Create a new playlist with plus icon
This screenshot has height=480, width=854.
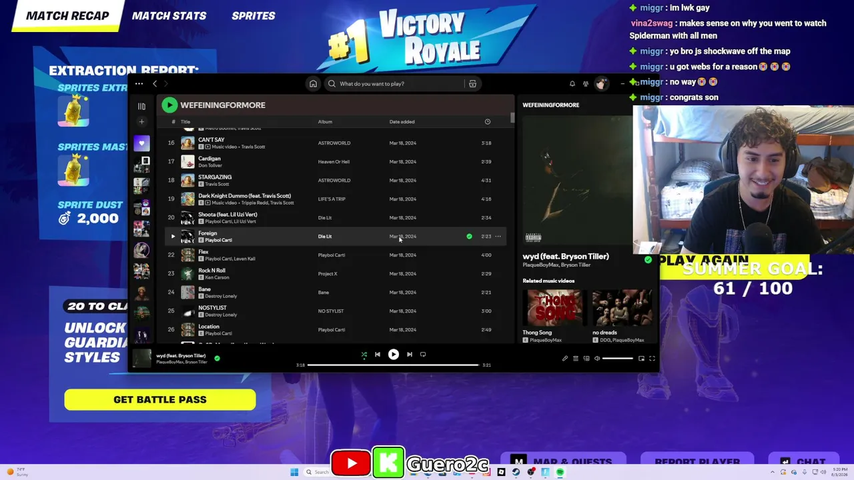click(x=141, y=121)
